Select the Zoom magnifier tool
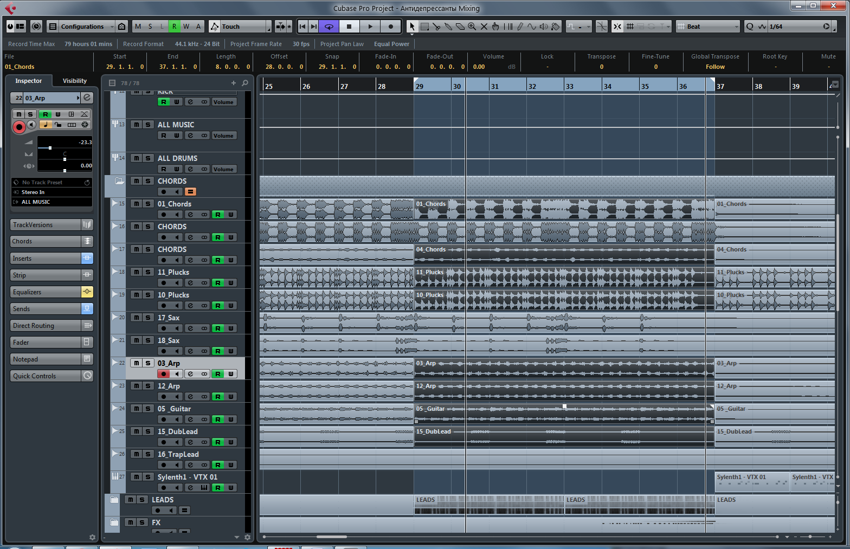This screenshot has height=549, width=850. point(472,26)
